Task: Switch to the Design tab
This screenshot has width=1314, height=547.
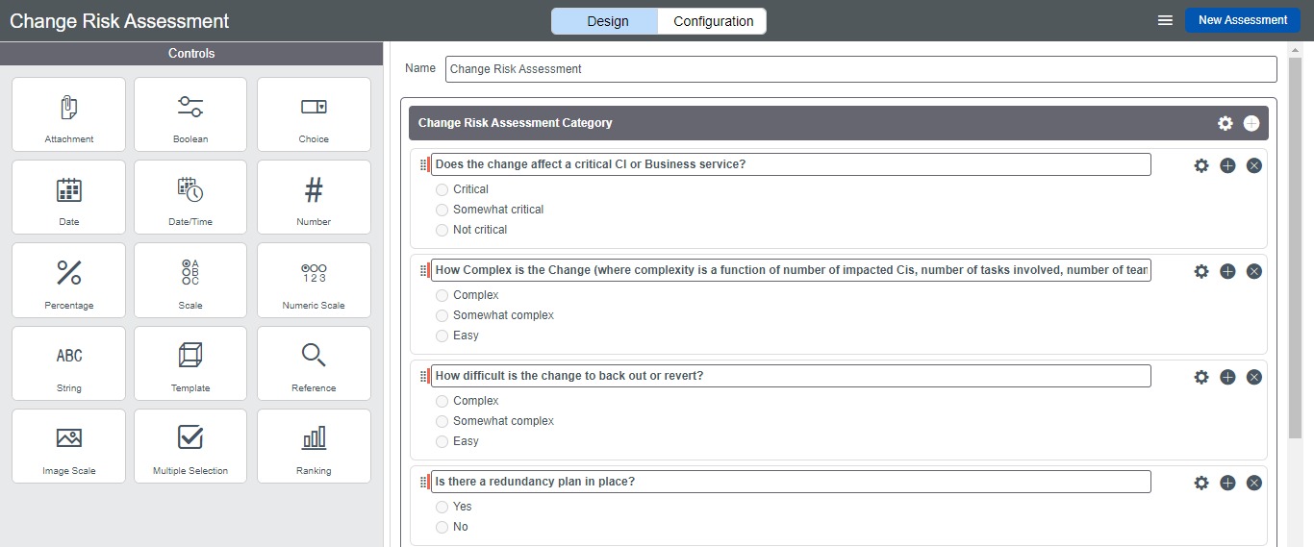Action: click(x=606, y=21)
